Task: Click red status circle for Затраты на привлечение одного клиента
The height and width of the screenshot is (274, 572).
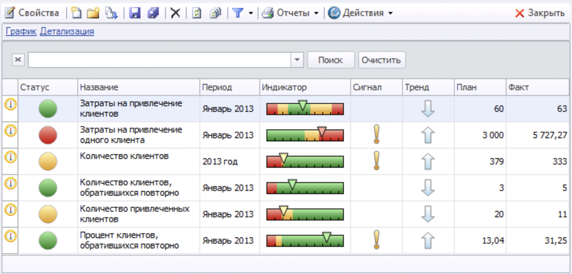Action: [x=48, y=135]
